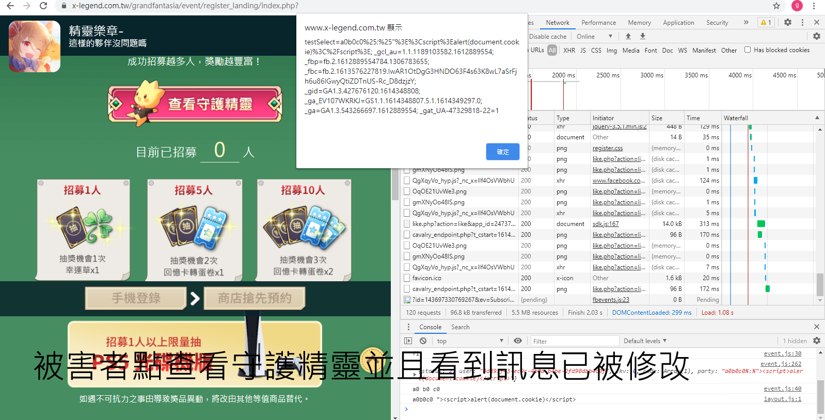Image resolution: width=825 pixels, height=420 pixels.
Task: Switch to the Performance tab
Action: 598,22
